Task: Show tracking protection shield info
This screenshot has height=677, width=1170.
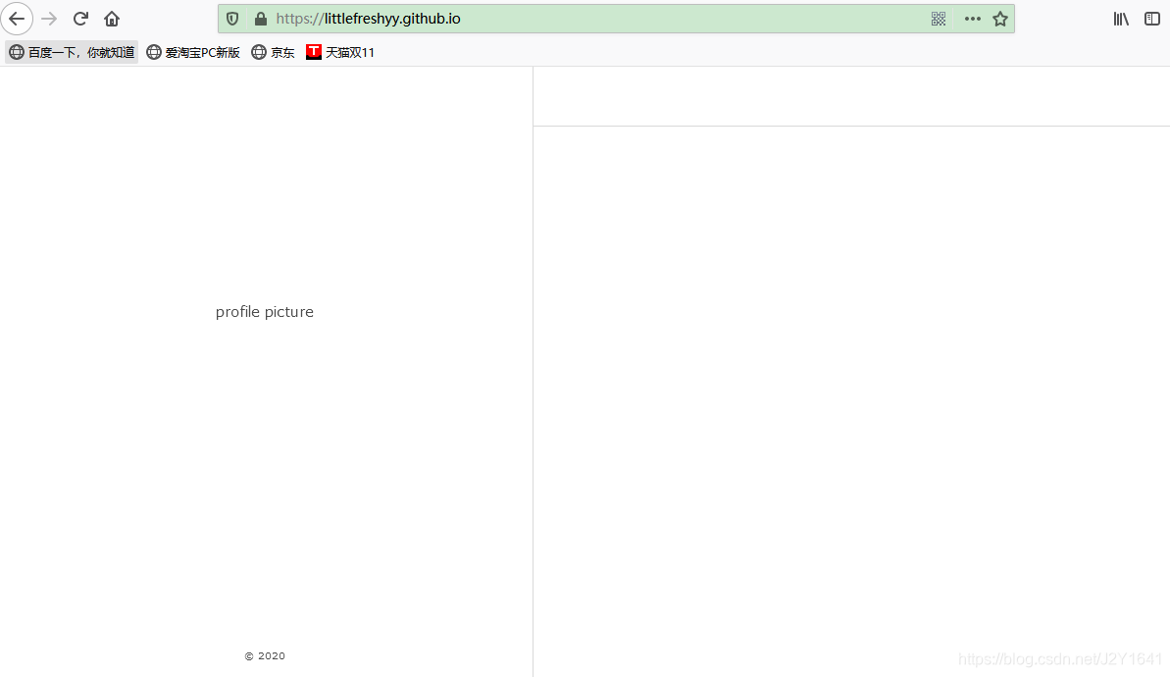Action: (232, 19)
